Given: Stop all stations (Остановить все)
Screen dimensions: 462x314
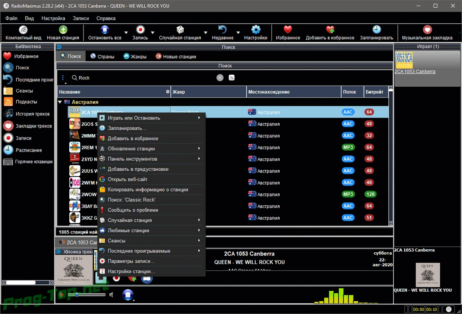Looking at the screenshot, I should [x=105, y=33].
